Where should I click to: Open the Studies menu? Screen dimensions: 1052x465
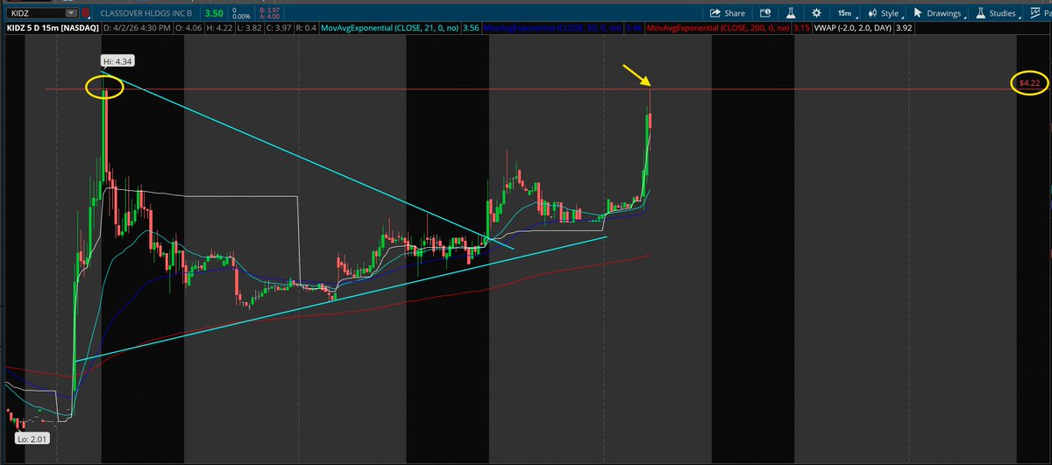(996, 13)
